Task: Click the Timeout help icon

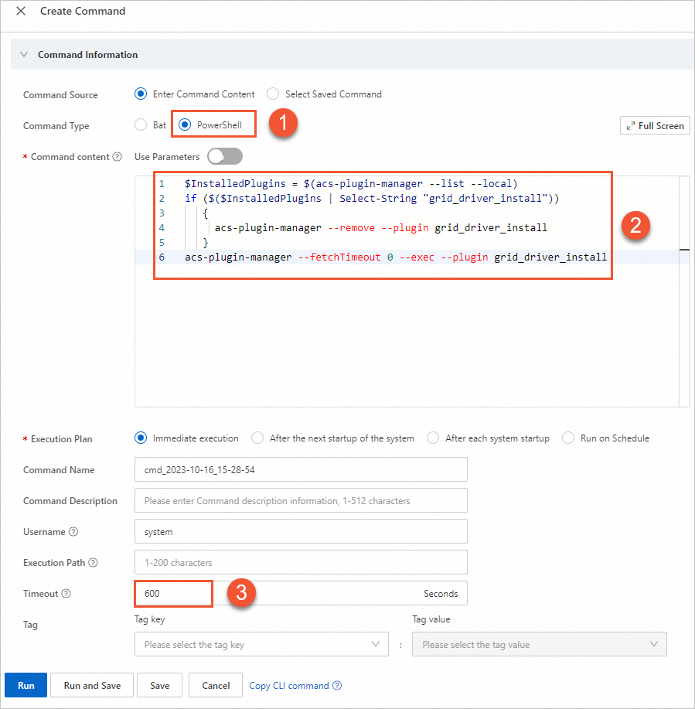Action: coord(66,594)
